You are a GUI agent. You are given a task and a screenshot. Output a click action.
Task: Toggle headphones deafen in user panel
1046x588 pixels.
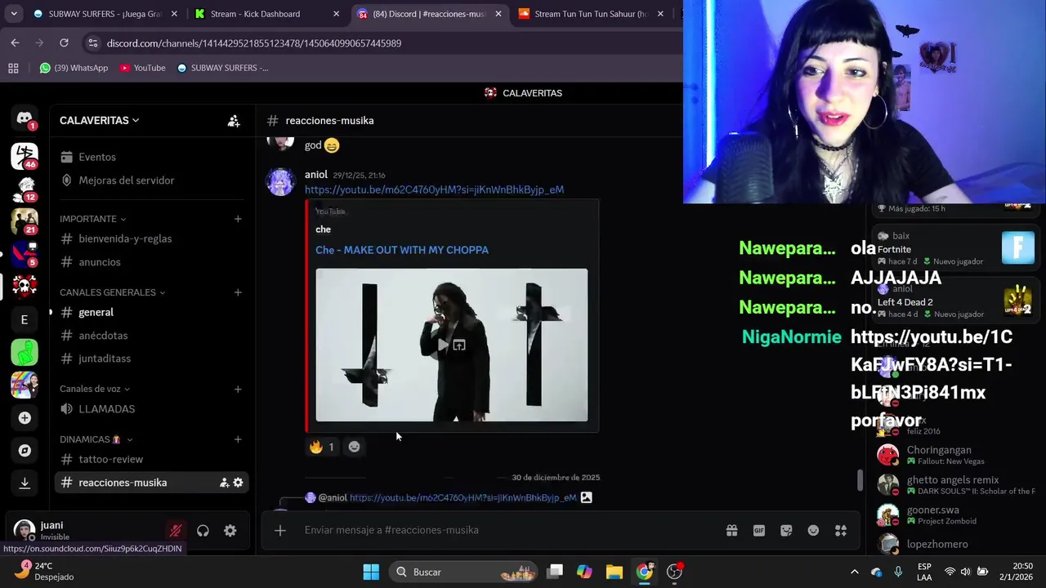click(x=203, y=531)
